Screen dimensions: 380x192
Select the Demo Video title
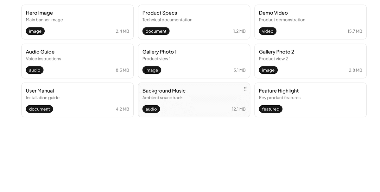273,13
